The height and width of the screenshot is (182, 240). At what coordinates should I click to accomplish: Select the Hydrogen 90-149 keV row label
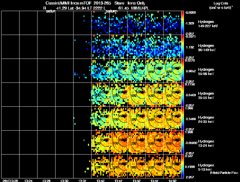pyautogui.click(x=207, y=48)
